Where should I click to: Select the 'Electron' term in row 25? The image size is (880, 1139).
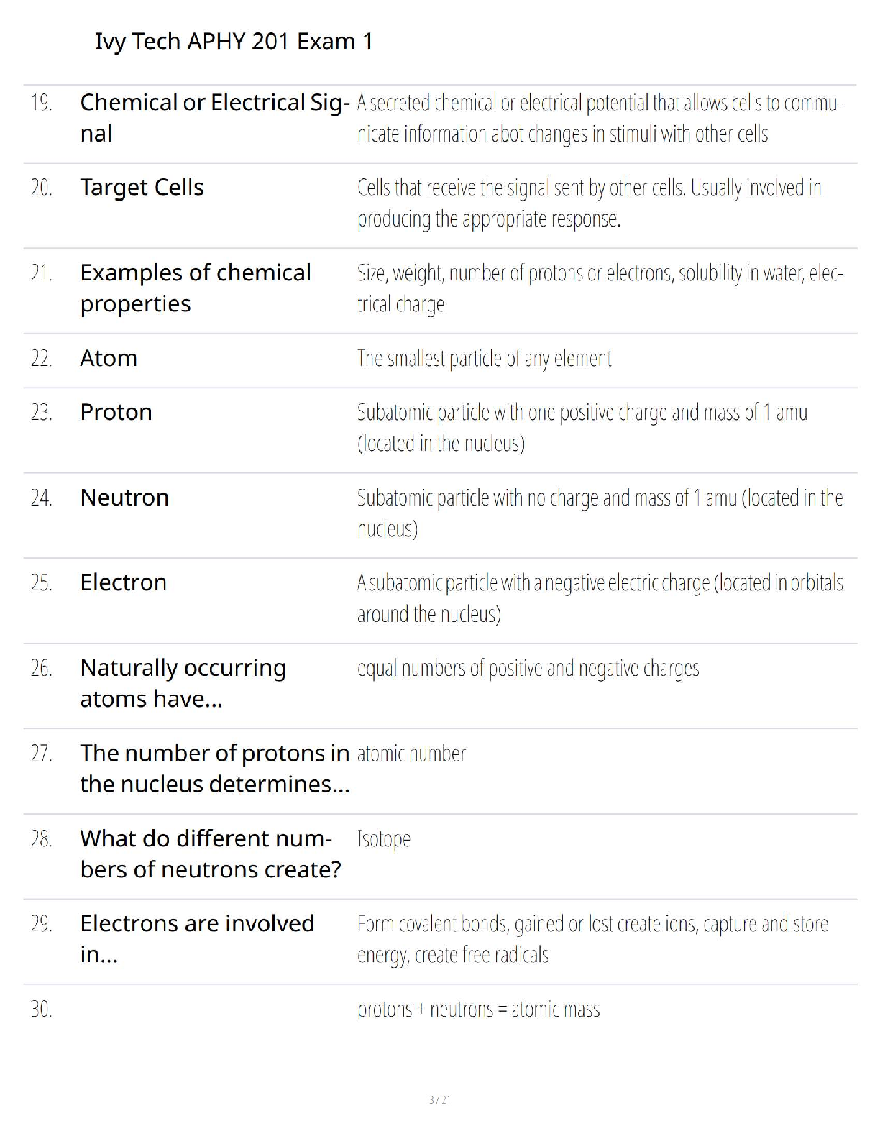pyautogui.click(x=123, y=582)
